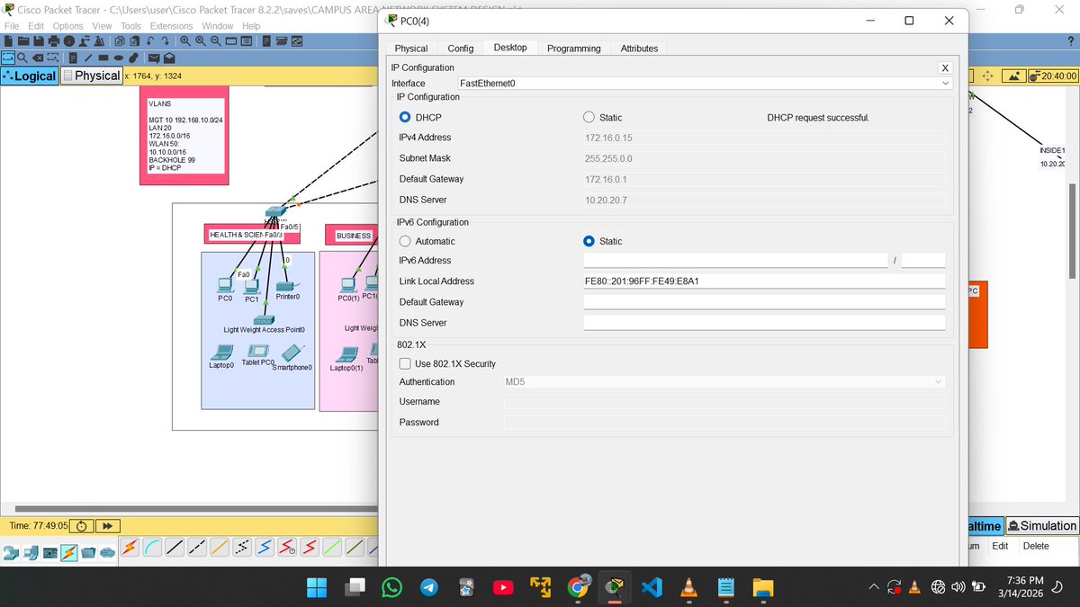Click the Fast Forward Time button
The image size is (1080, 607).
coord(107,526)
